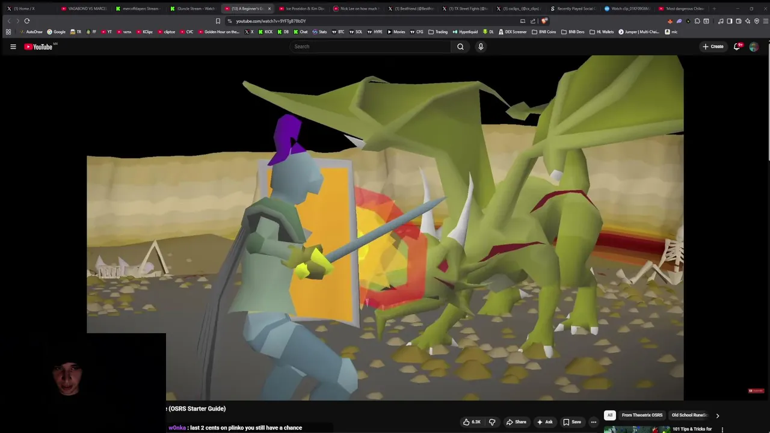Viewport: 770px width, 433px height.
Task: Open Brave Shields lion icon
Action: [544, 21]
